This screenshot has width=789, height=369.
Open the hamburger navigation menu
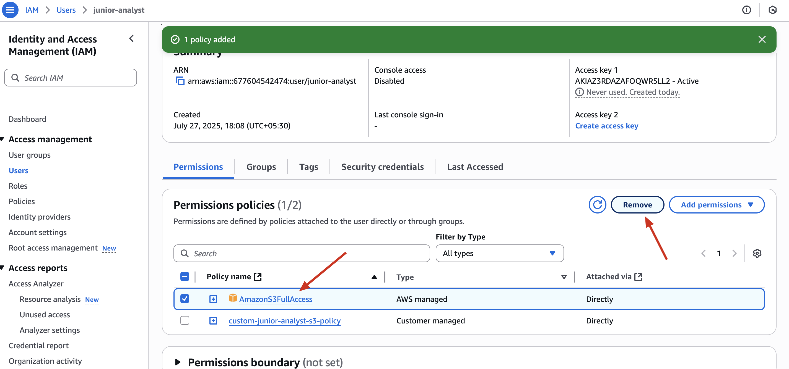point(10,10)
